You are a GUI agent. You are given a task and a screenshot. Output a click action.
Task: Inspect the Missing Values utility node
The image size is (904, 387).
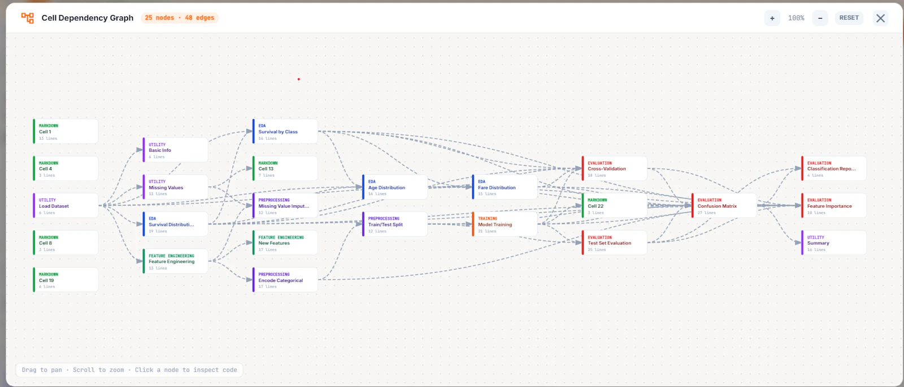pos(175,187)
